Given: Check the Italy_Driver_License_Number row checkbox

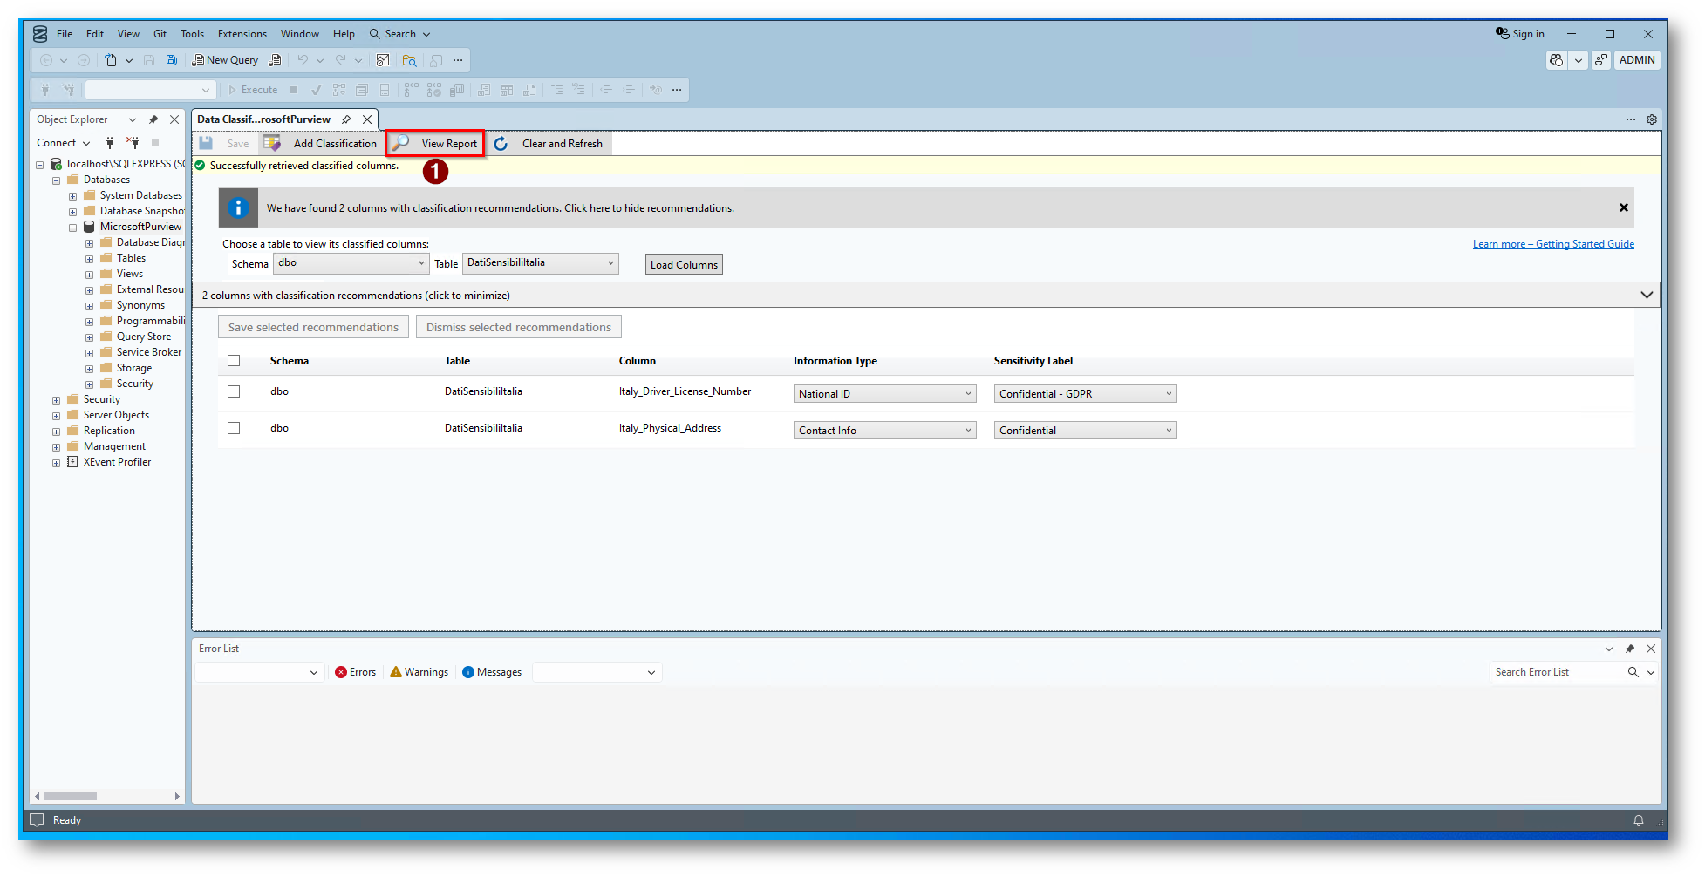Looking at the screenshot, I should tap(234, 391).
